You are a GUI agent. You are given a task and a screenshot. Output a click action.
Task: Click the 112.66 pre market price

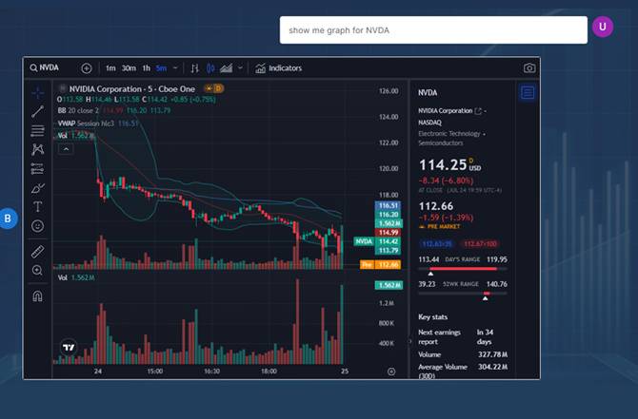point(436,206)
